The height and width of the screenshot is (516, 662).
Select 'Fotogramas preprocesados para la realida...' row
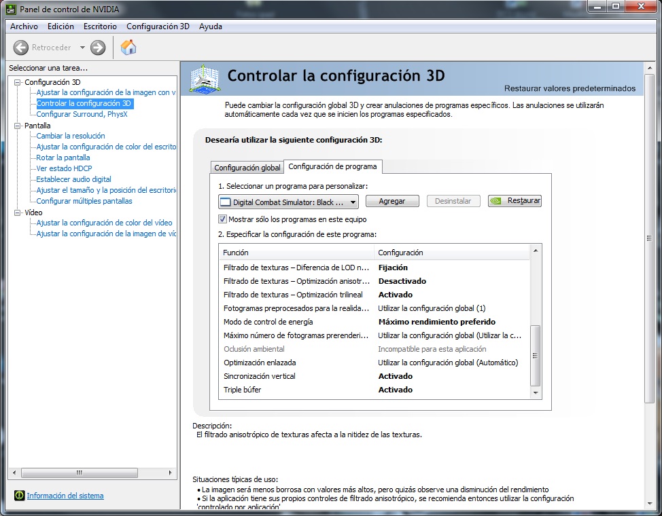[x=374, y=308]
